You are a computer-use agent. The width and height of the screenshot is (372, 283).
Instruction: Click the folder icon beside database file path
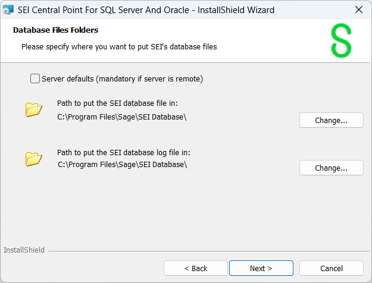click(34, 109)
